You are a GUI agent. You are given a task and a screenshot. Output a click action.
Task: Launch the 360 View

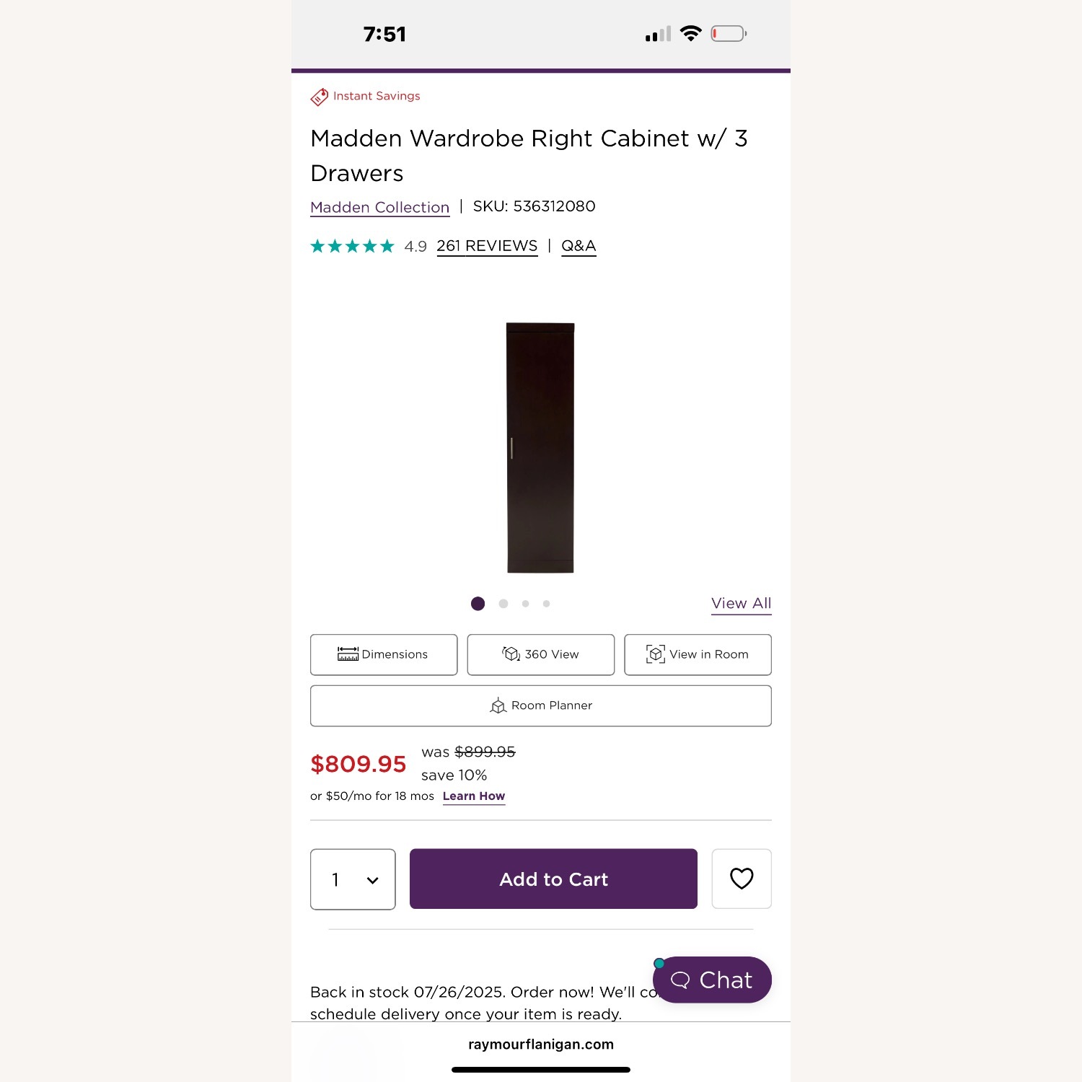pyautogui.click(x=541, y=654)
